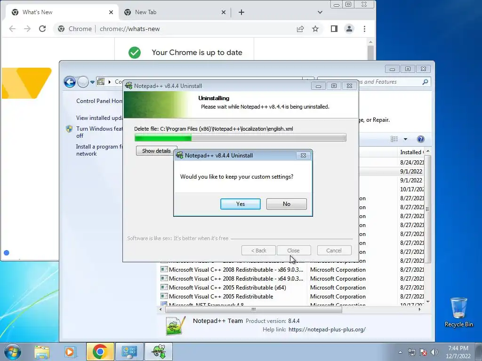Screen dimensions: 482x361
Task: Select Microsoft Visual C++ 2005 Redistributable row
Action: coord(221,297)
